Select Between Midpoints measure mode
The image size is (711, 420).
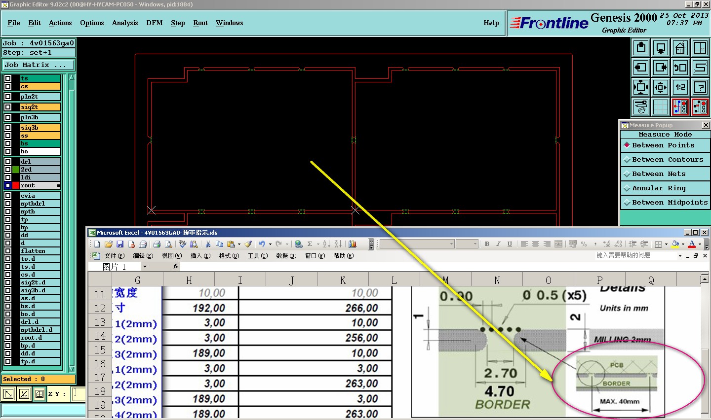point(665,203)
